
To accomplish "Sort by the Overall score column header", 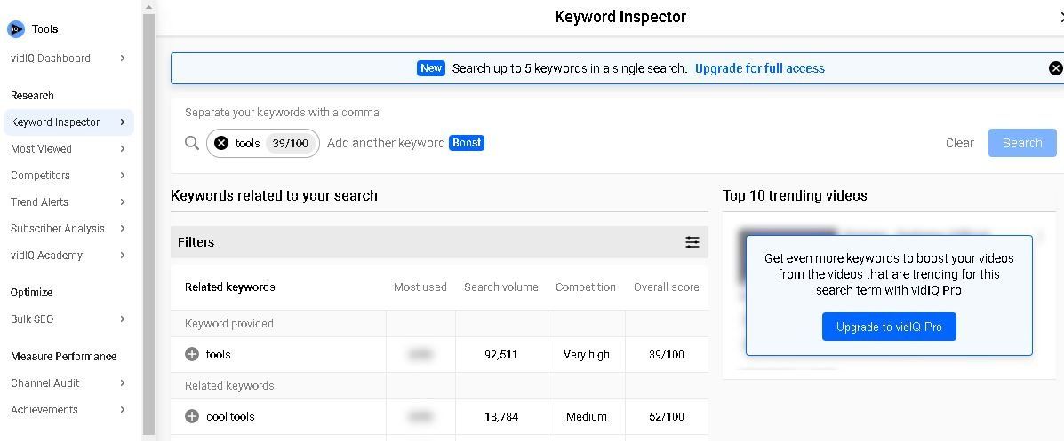I will point(667,287).
